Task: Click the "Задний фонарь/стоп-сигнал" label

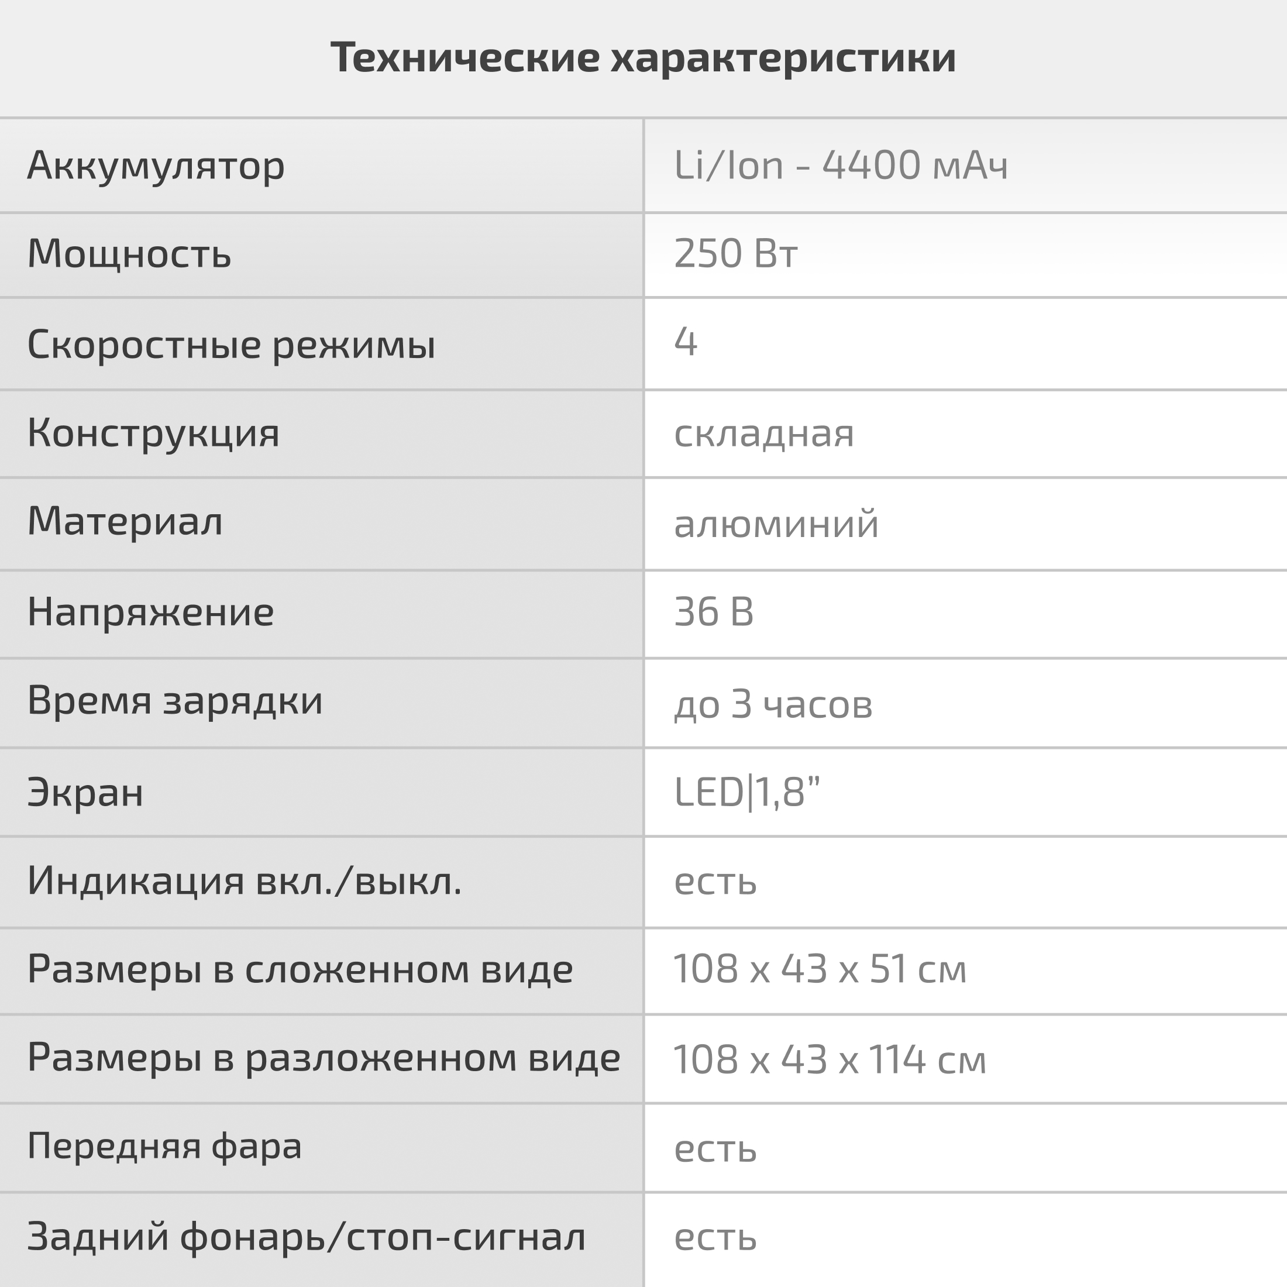Action: tap(307, 1237)
